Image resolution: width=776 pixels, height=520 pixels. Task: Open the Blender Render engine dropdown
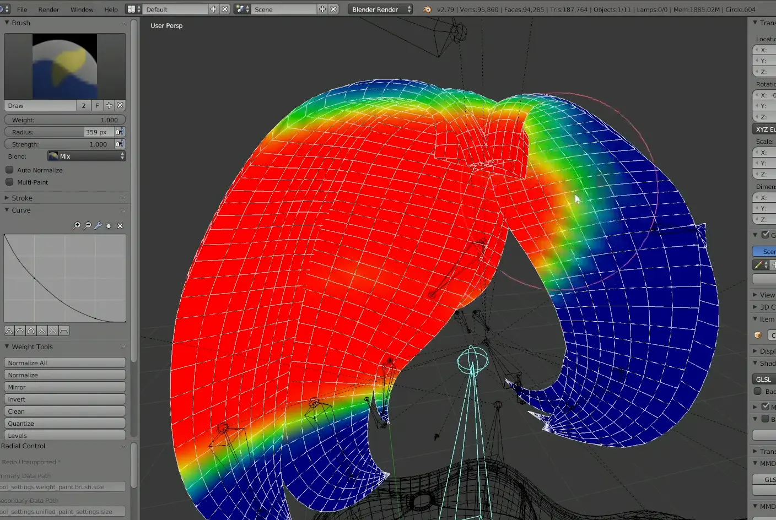[380, 9]
